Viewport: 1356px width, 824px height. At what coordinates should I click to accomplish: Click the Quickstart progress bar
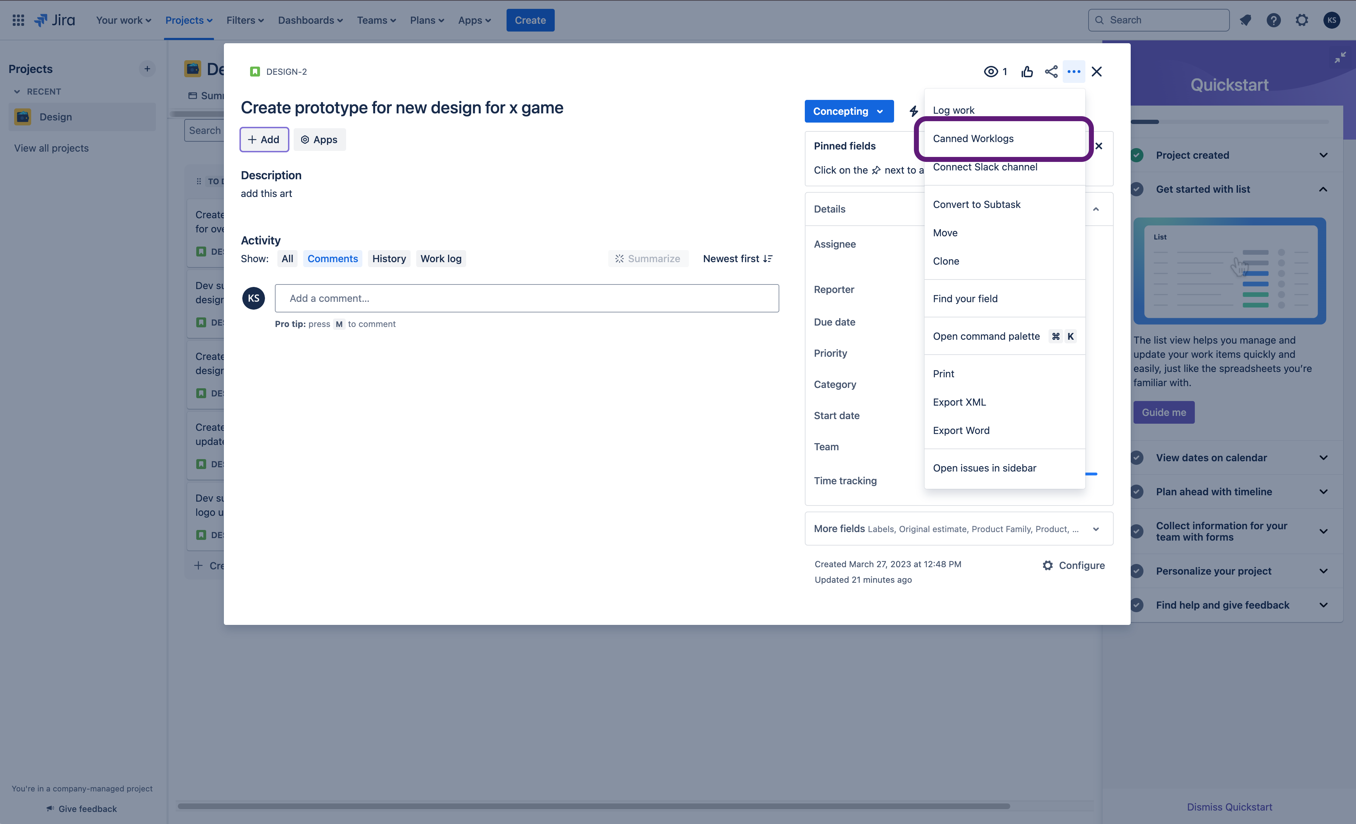coord(1230,122)
